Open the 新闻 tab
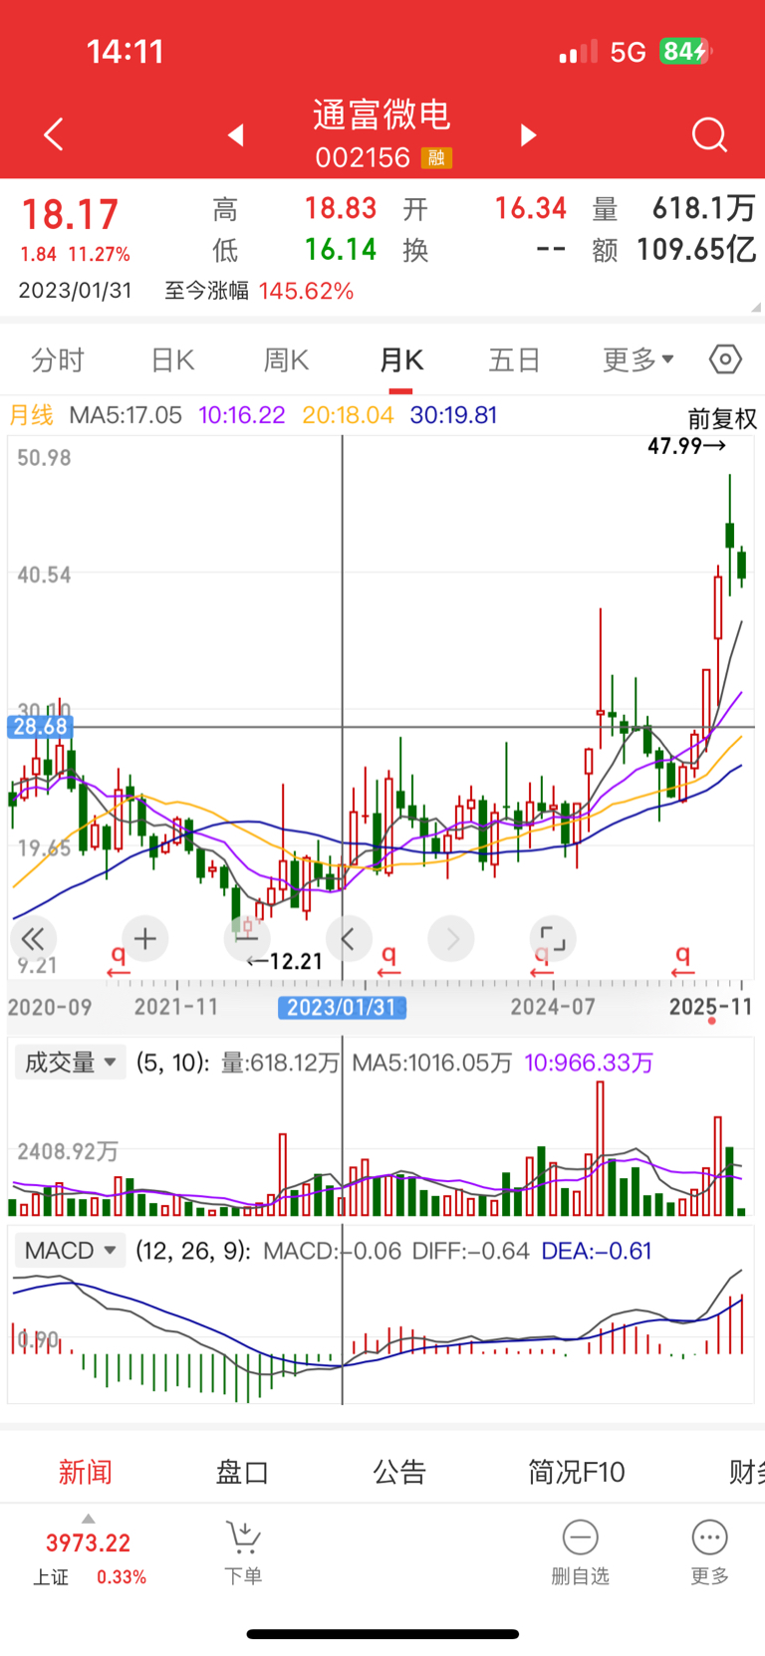Image resolution: width=765 pixels, height=1656 pixels. [x=85, y=1471]
